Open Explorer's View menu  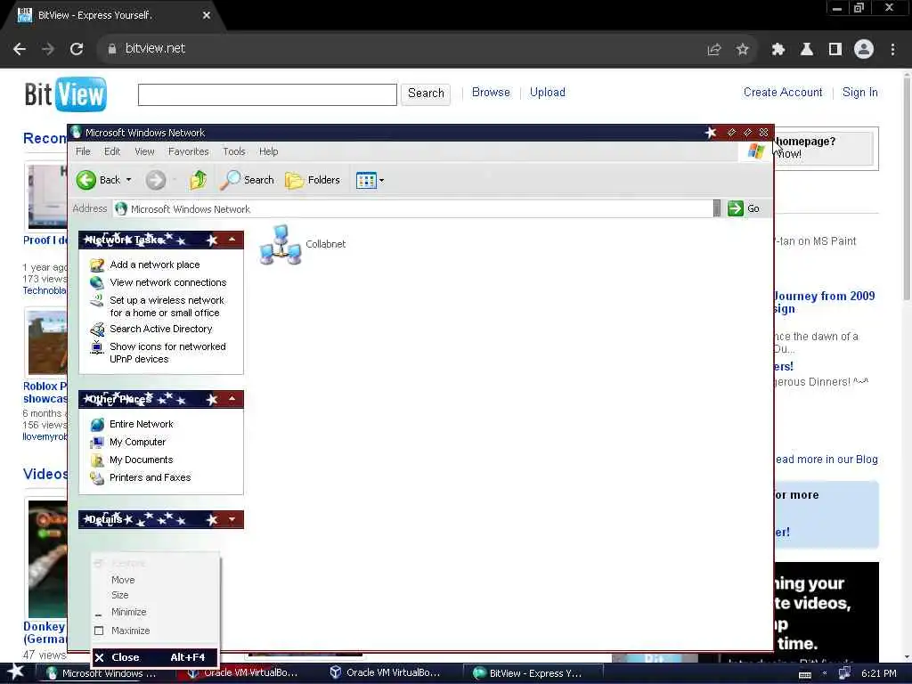tap(145, 151)
